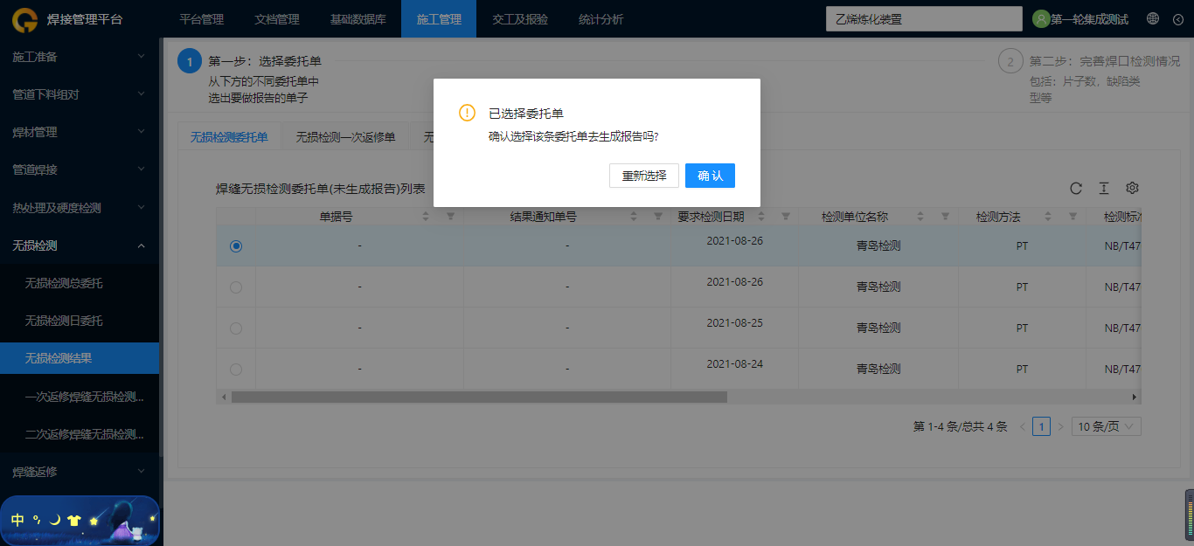Screen dimensions: 1194x546
Task: Open 无损检测日委托 in the sidebar
Action: [x=80, y=321]
